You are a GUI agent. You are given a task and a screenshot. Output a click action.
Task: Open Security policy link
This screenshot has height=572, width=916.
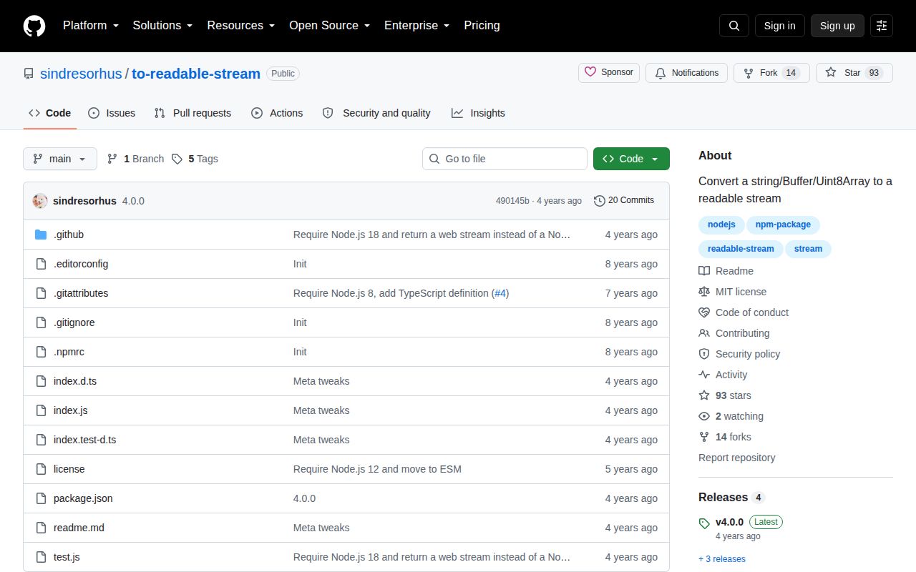(x=739, y=354)
